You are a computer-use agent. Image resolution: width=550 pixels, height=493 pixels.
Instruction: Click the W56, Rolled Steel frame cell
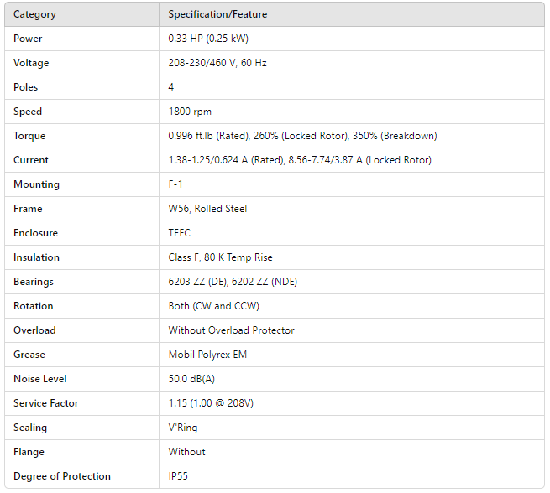[207, 209]
